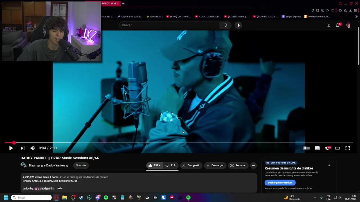This screenshot has height=202, width=360.
Task: Open Opera GX from the taskbar
Action: pyautogui.click(x=57, y=198)
